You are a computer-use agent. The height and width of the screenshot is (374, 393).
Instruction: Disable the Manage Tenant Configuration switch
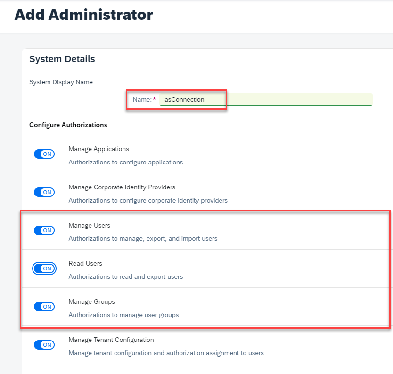point(44,345)
